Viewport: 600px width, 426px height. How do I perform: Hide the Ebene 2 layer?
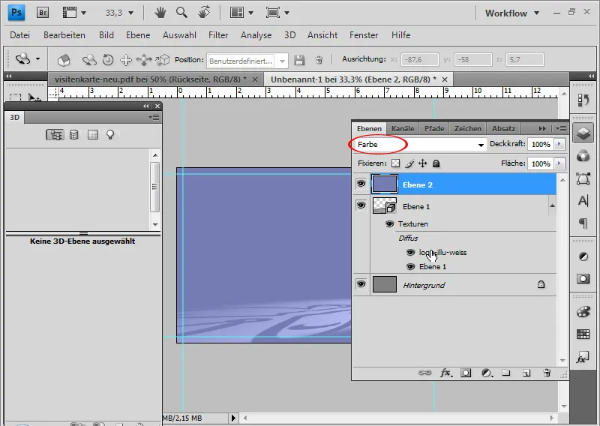pyautogui.click(x=361, y=184)
